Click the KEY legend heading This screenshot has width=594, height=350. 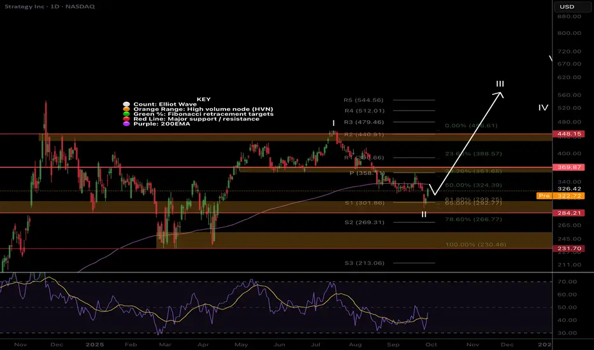203,99
